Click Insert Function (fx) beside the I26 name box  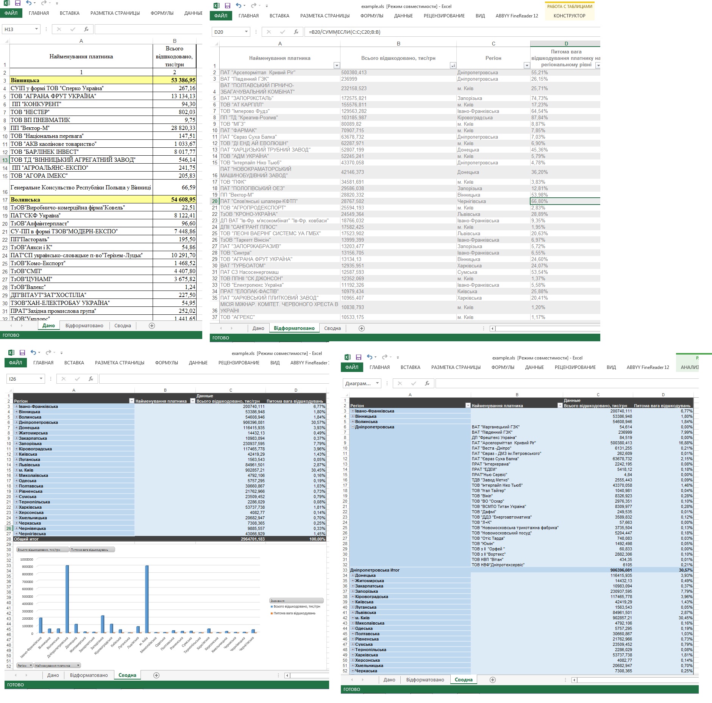click(x=91, y=379)
